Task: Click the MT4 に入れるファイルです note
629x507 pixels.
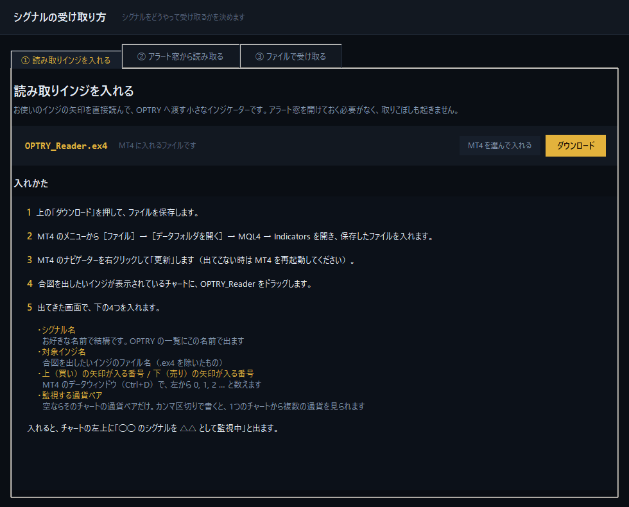Action: point(157,146)
